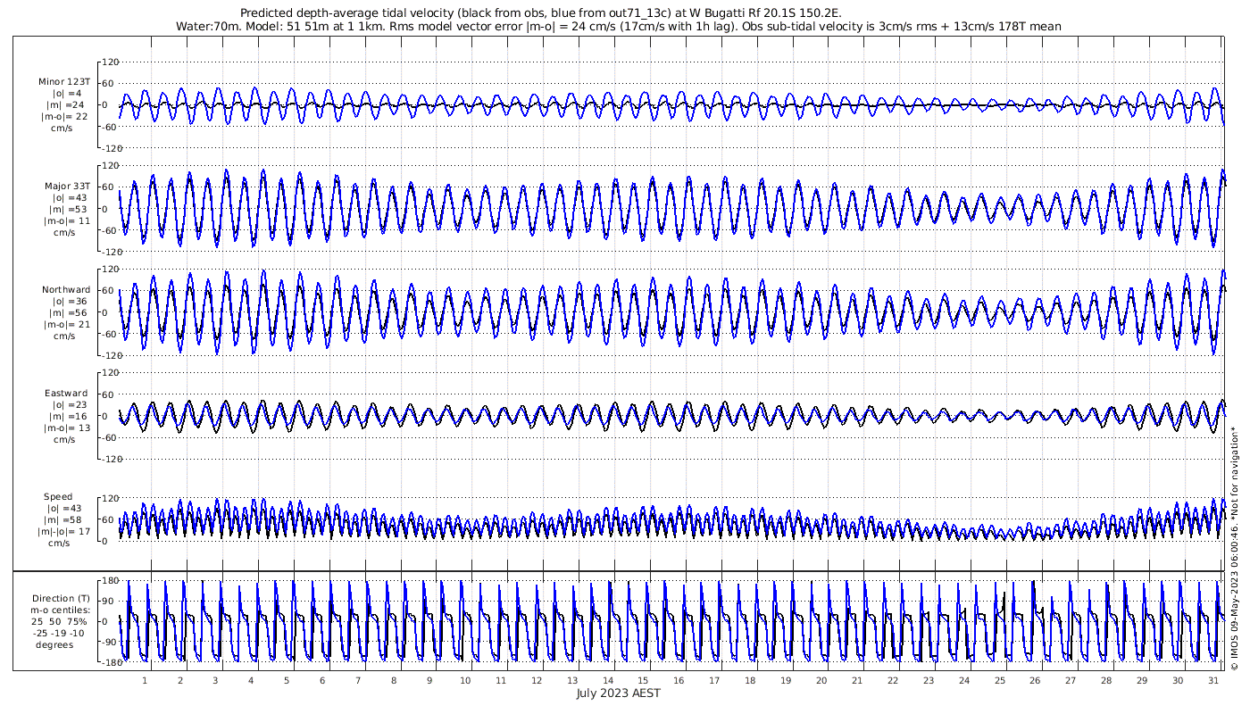Select the '|m|-|o|= 17' Speed difference value
The image size is (1250, 714).
pos(64,532)
